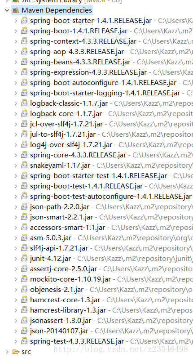This screenshot has width=193, height=358.
Task: Expand spring-beans-4.3.3.RELEASE.jar node
Action: pos(16,62)
